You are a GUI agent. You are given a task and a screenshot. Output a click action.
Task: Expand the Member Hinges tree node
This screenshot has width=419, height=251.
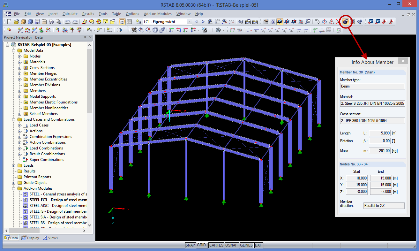20,73
